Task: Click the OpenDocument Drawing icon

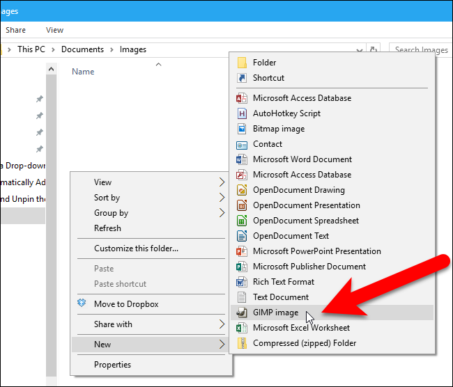Action: coord(242,190)
